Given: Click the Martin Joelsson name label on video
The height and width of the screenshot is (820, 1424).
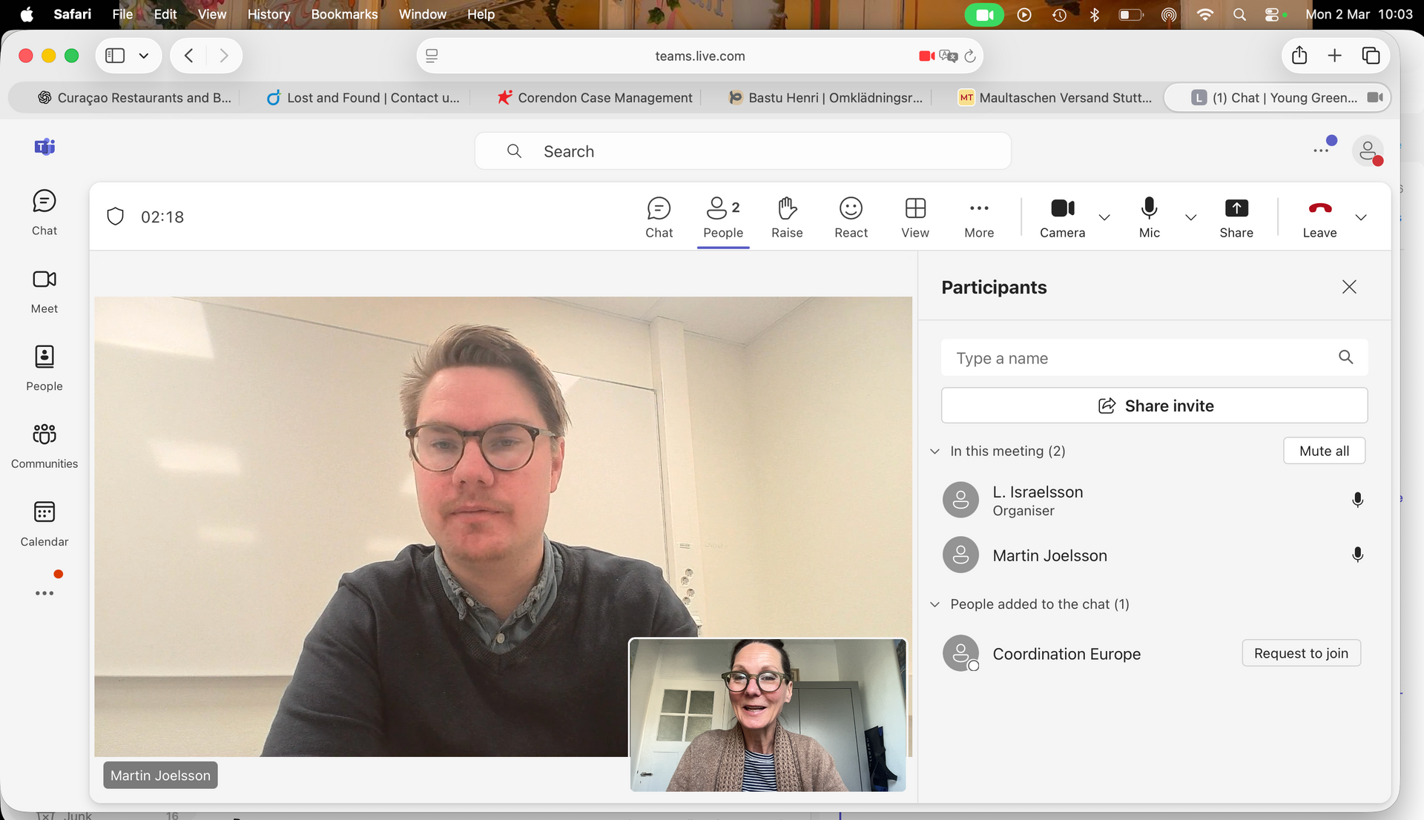Looking at the screenshot, I should tap(160, 776).
